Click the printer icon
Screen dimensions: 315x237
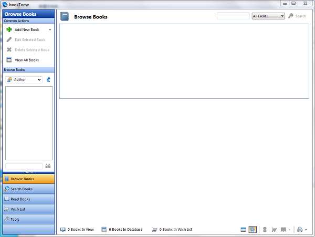pyautogui.click(x=300, y=229)
